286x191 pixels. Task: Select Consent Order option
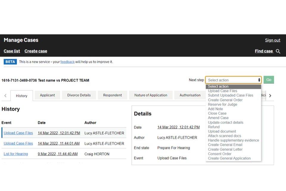(x=220, y=154)
